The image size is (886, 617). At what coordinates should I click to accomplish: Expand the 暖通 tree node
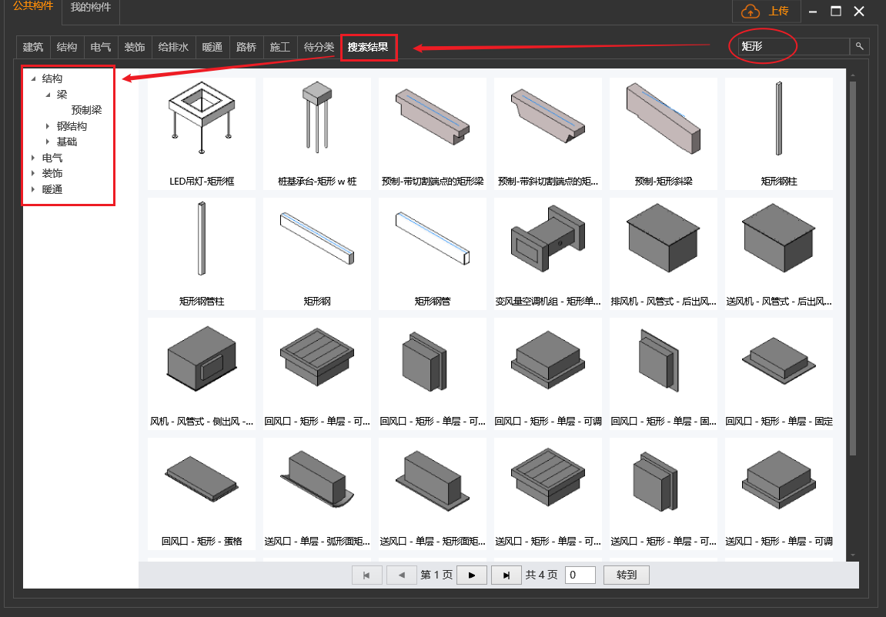click(x=33, y=189)
